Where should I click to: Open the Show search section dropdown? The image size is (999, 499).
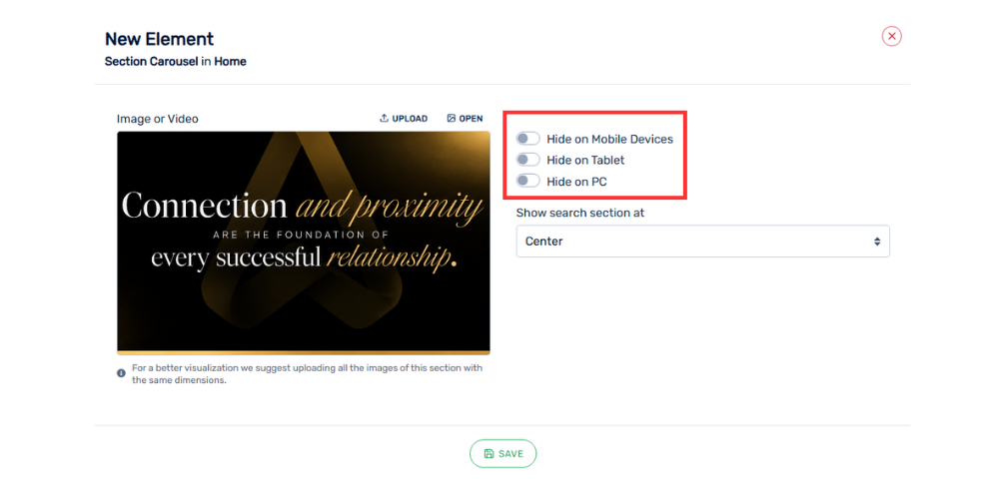pos(702,242)
